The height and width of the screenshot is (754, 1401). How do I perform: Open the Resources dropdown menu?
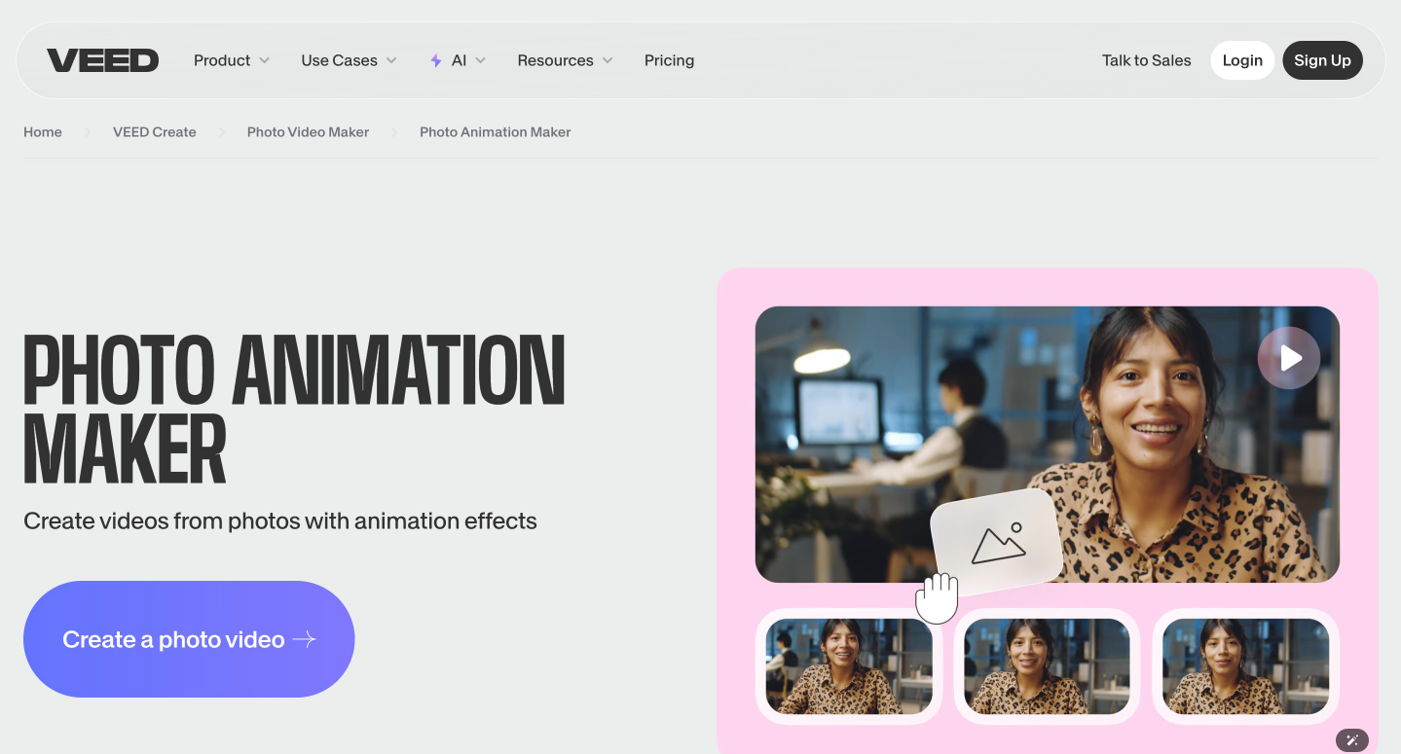click(565, 60)
